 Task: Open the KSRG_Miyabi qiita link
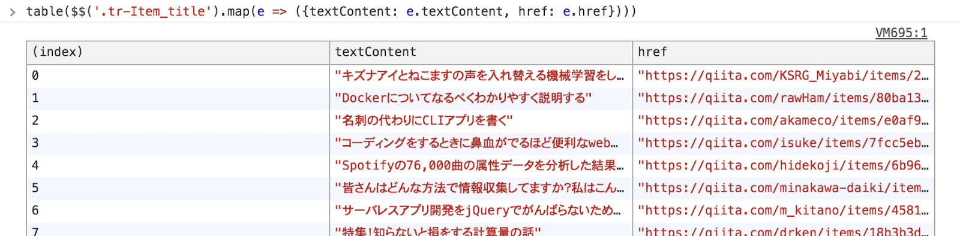(x=784, y=76)
